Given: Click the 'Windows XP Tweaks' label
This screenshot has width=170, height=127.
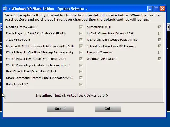Looking at the screenshot, I should point(102,59).
